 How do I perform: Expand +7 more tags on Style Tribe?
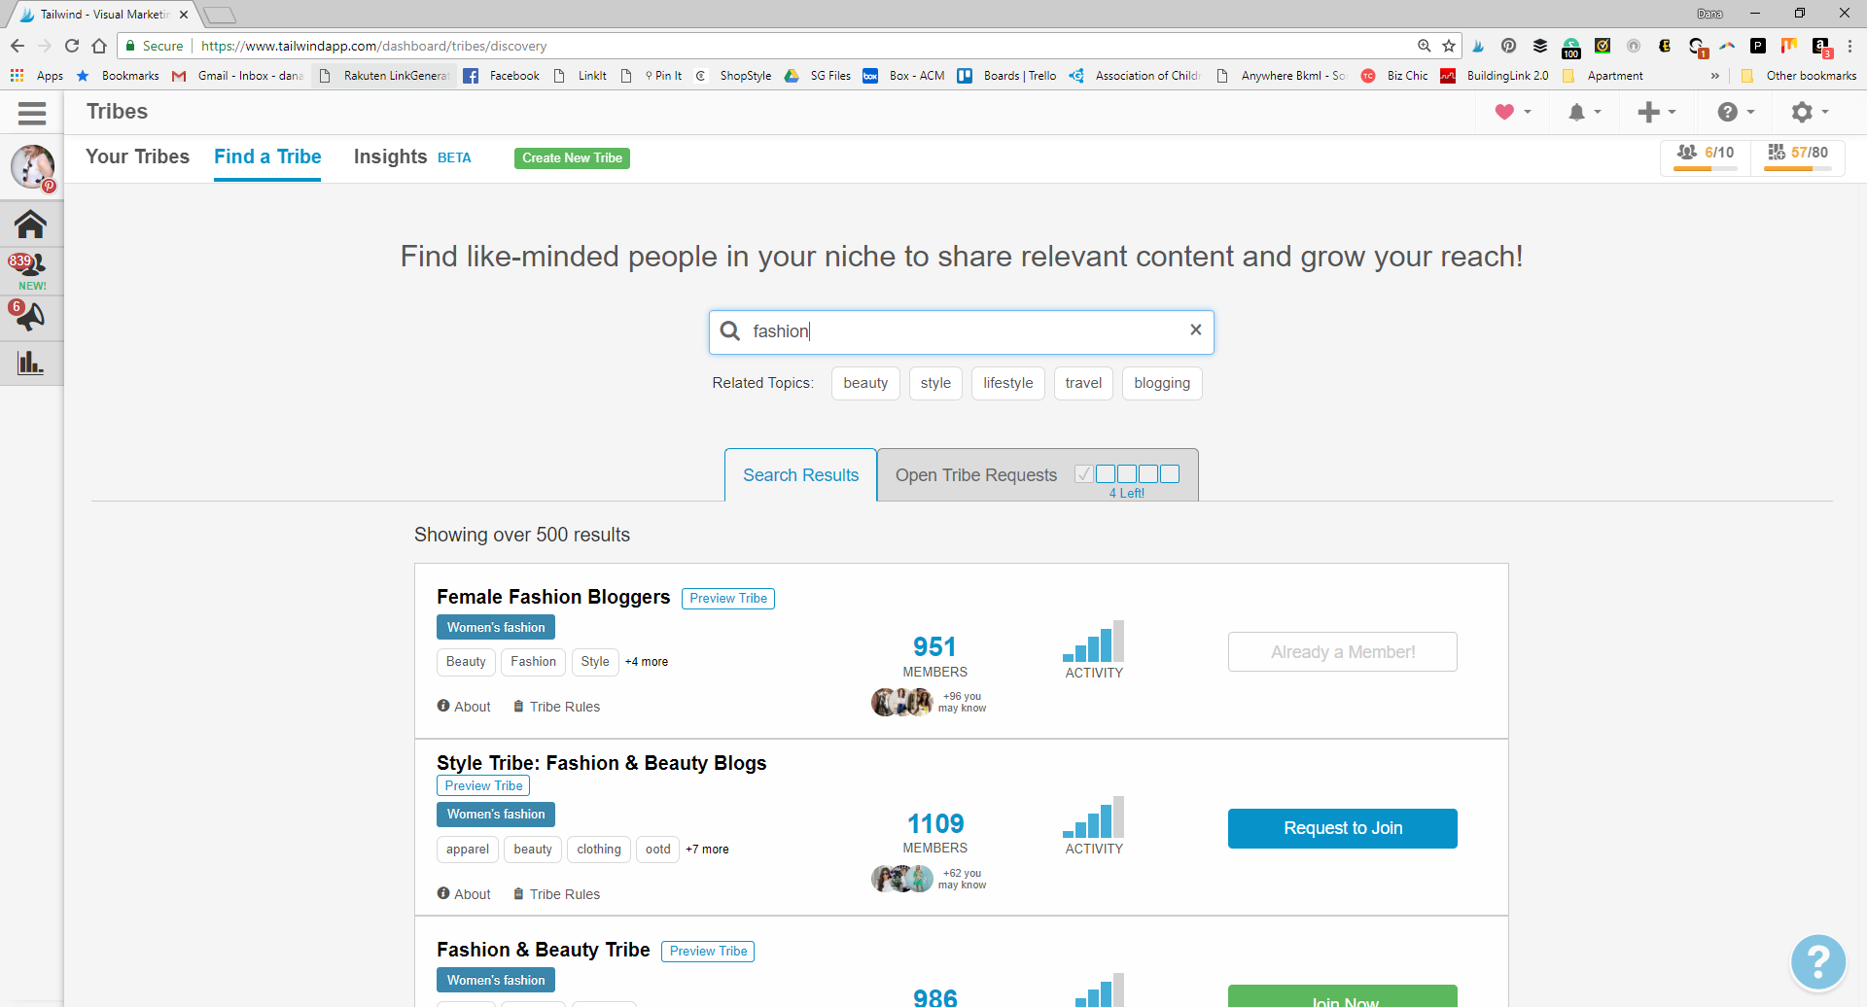coord(707,850)
